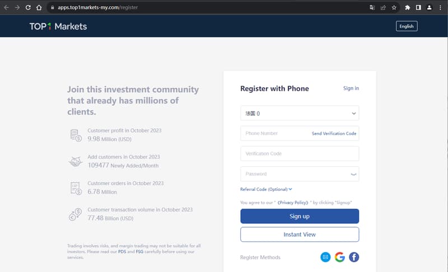This screenshot has width=448, height=272.
Task: Open the country code dropdown
Action: click(x=300, y=113)
